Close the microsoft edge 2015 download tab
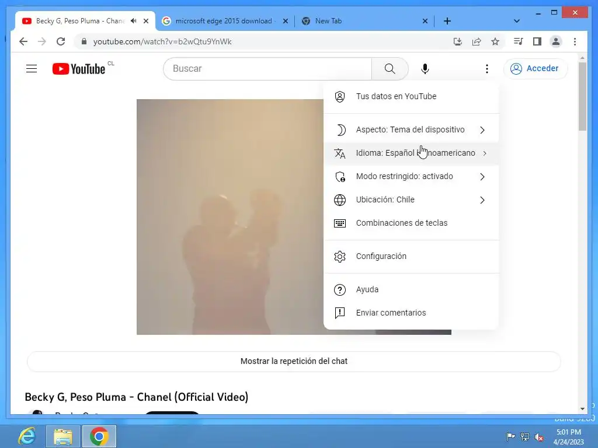Screen dimensions: 598x448 coord(285,21)
